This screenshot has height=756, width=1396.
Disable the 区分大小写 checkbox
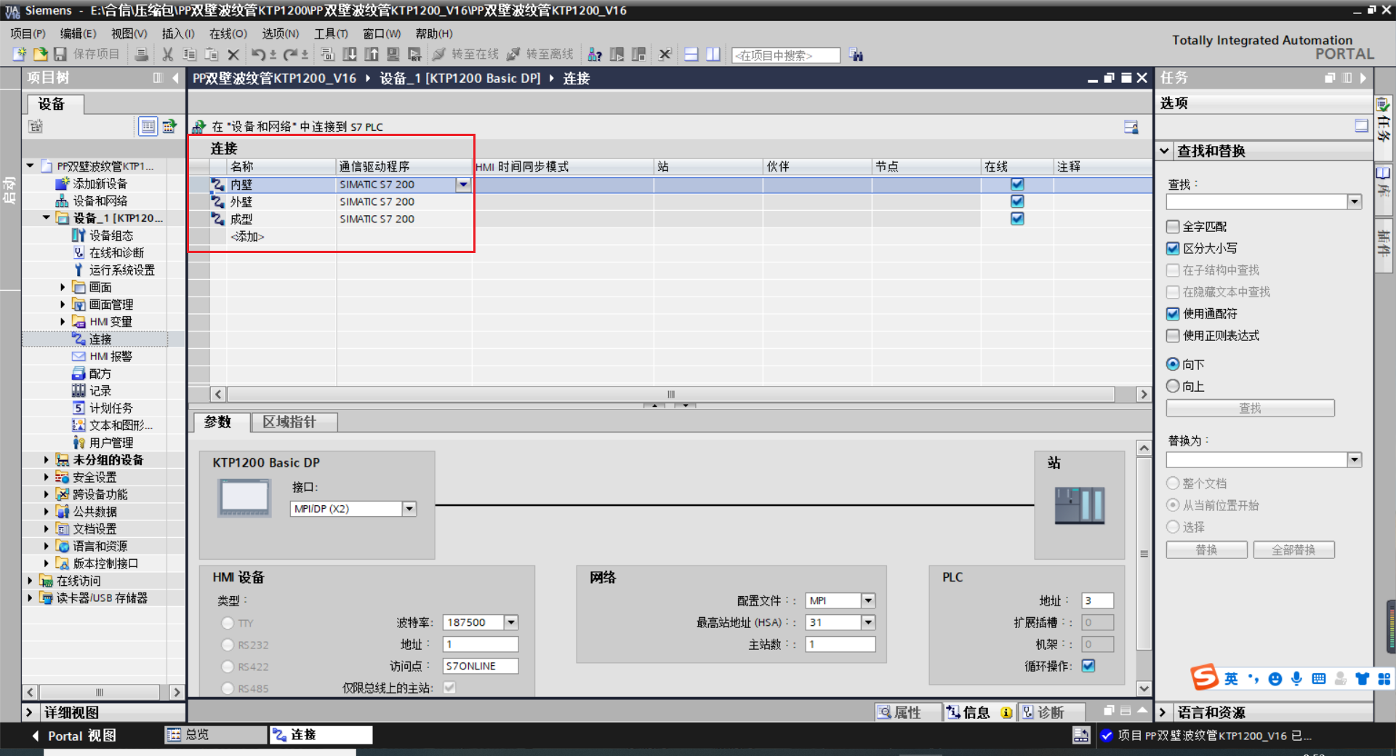[1173, 249]
